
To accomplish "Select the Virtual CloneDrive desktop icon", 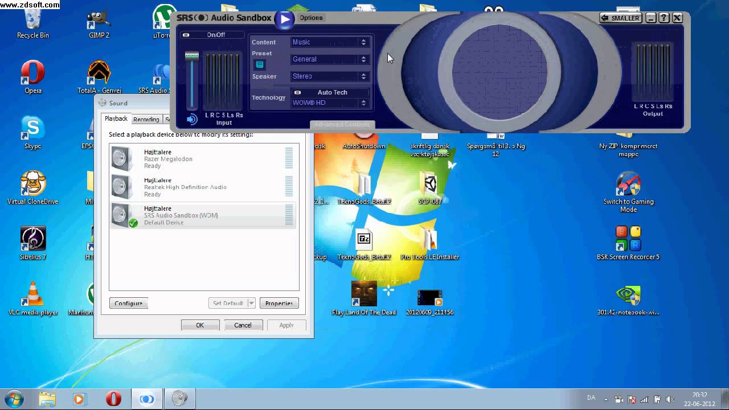I will (x=32, y=188).
